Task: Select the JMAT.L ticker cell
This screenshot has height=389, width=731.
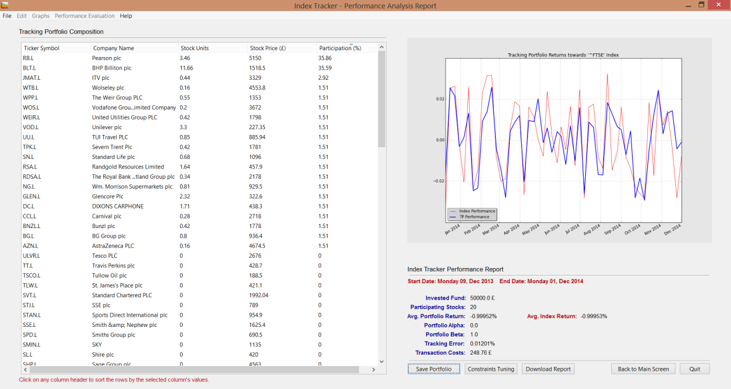Action: (32, 78)
